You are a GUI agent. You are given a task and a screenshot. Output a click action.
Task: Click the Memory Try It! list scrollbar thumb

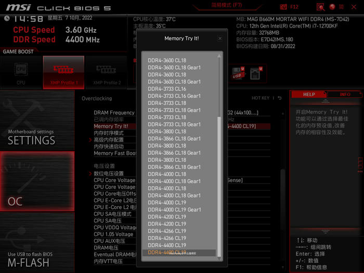pos(219,186)
